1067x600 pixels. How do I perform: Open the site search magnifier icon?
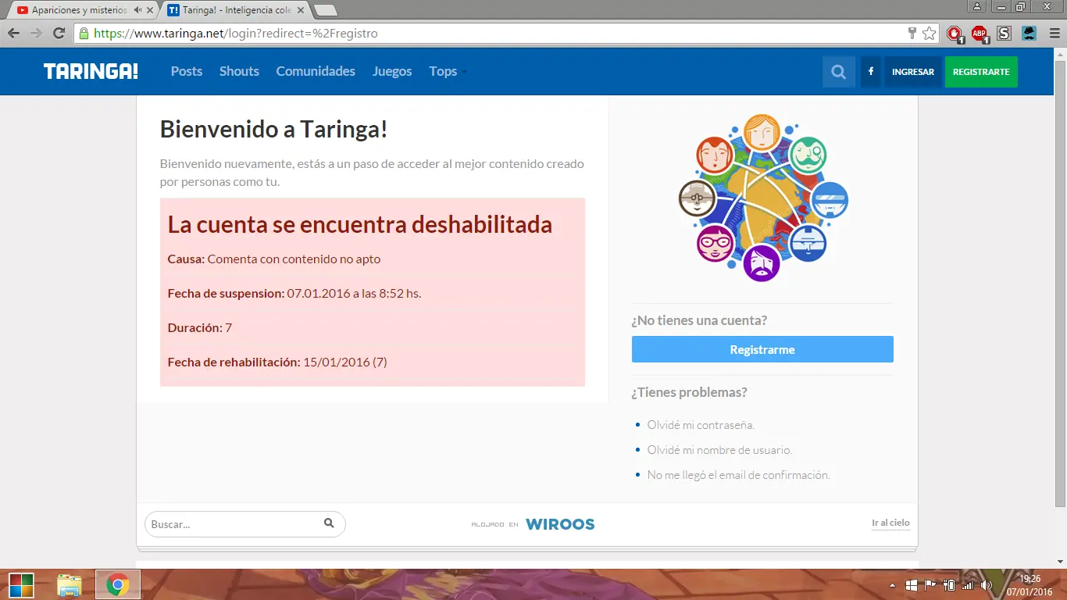839,72
